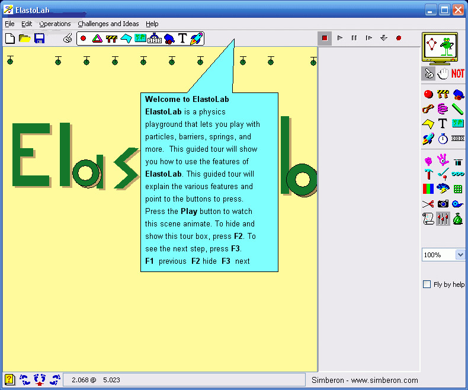Select the blue cannon tool in top toolbar

coord(169,39)
